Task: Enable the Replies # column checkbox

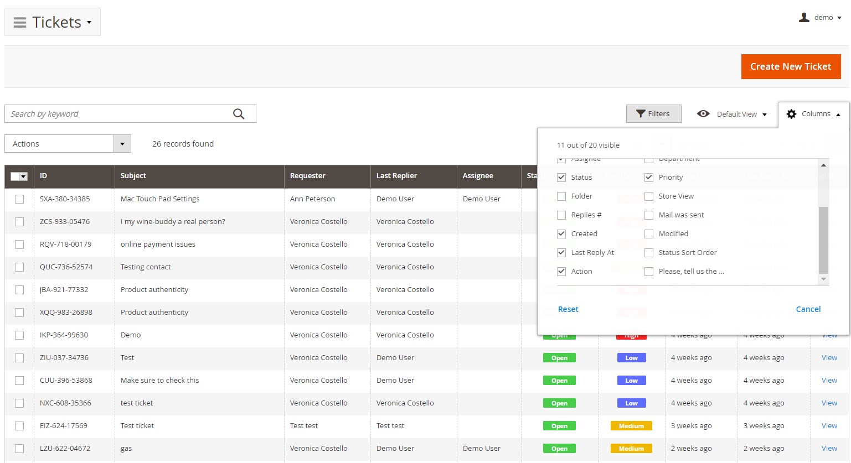Action: click(x=561, y=215)
